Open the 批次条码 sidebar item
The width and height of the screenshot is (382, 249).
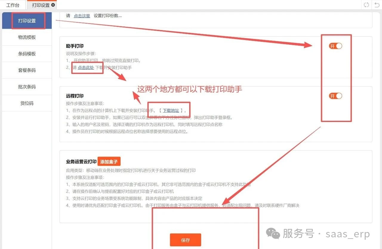point(27,87)
